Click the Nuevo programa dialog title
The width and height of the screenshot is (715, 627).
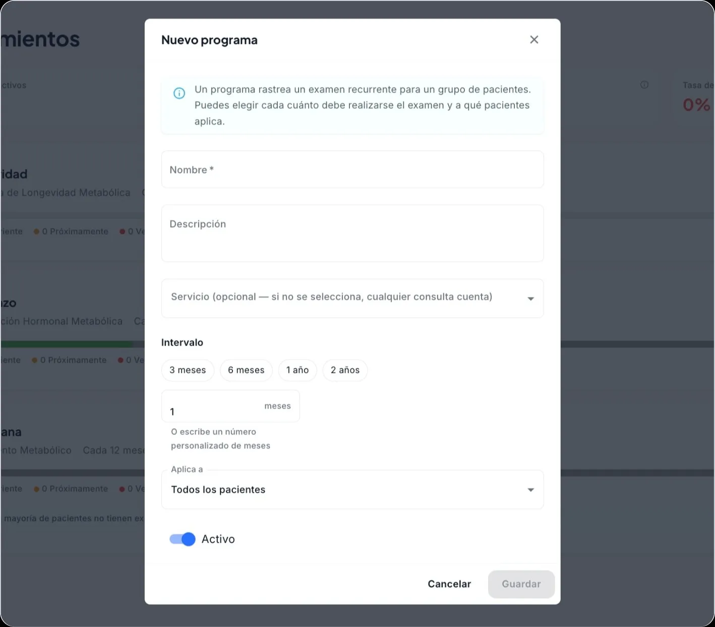(209, 40)
